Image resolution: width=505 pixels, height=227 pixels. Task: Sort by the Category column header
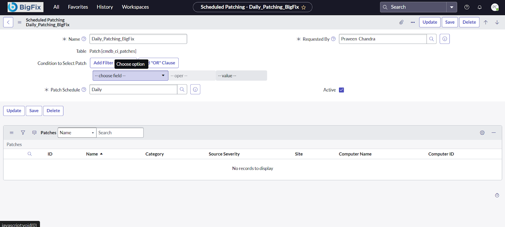point(155,154)
